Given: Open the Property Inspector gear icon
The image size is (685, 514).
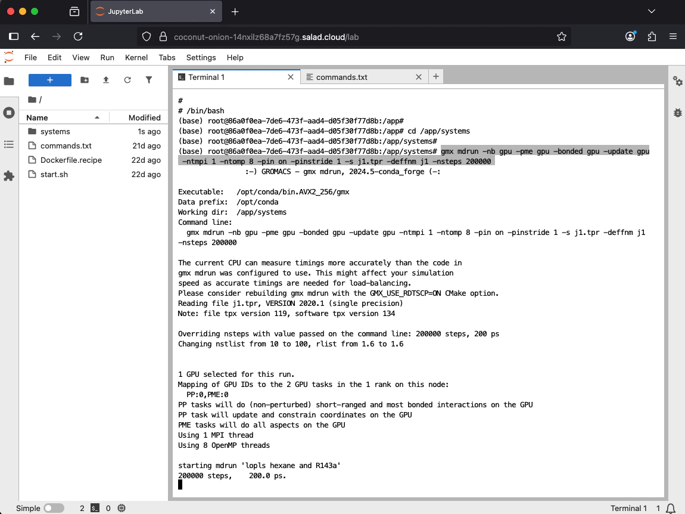Looking at the screenshot, I should [677, 81].
